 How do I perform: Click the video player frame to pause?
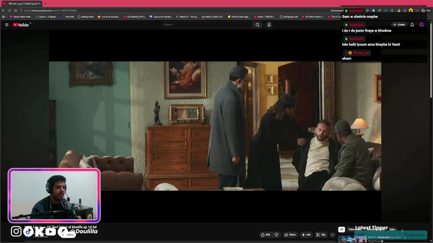coord(215,126)
